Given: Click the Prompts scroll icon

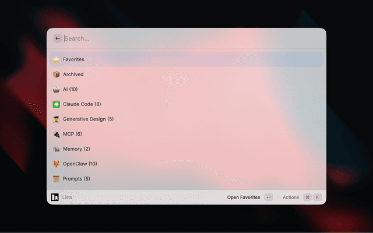Looking at the screenshot, I should (56, 179).
